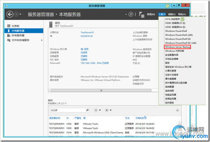Viewport: 210px width, 142px height.
Task: Click the testad.local domain link
Action: (x=86, y=36)
